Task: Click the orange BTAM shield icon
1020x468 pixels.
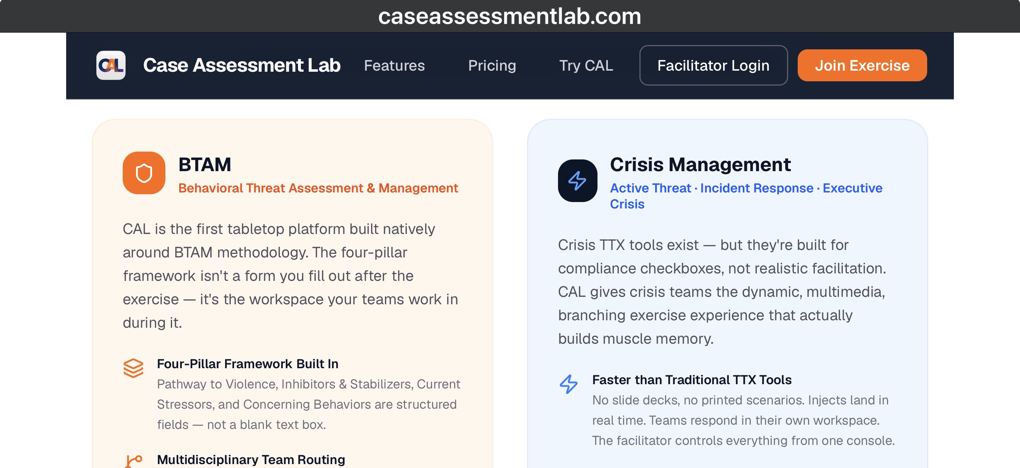Action: point(144,173)
